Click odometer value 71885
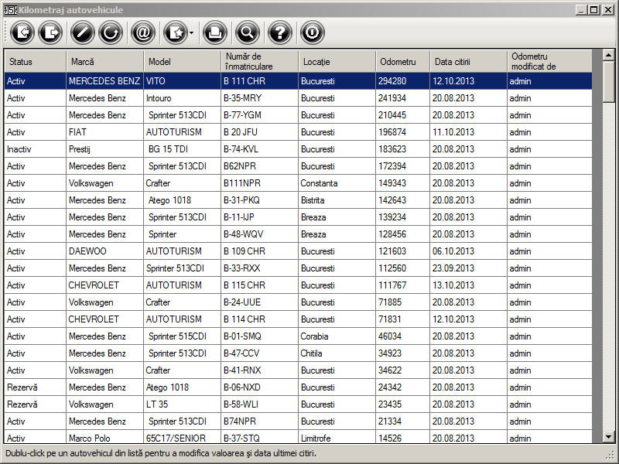619x464 pixels. (402, 302)
